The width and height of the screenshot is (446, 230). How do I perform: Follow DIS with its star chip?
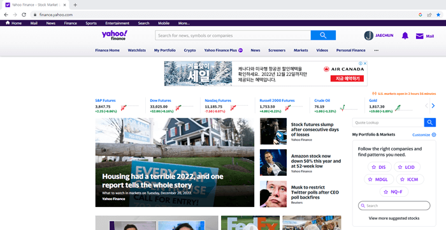click(x=380, y=167)
